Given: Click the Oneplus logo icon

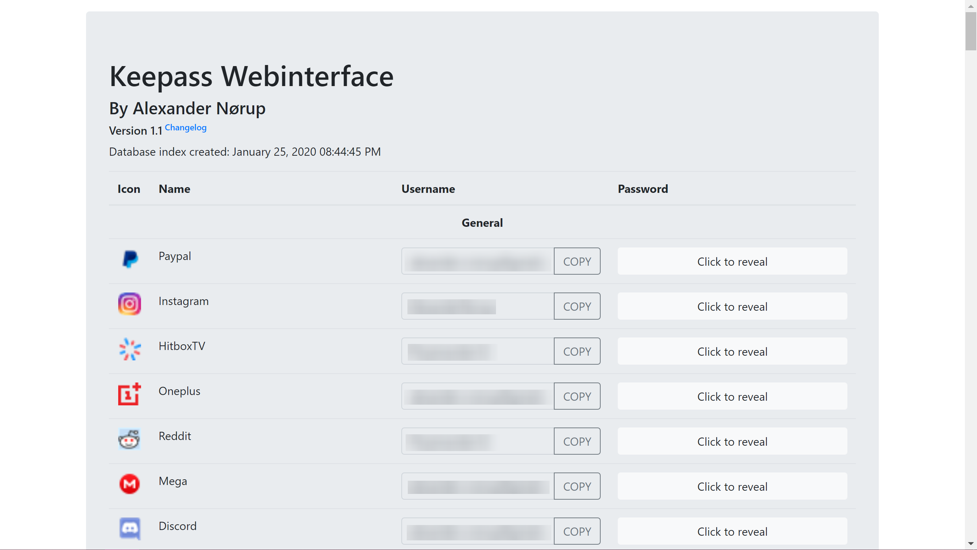Looking at the screenshot, I should coord(129,394).
